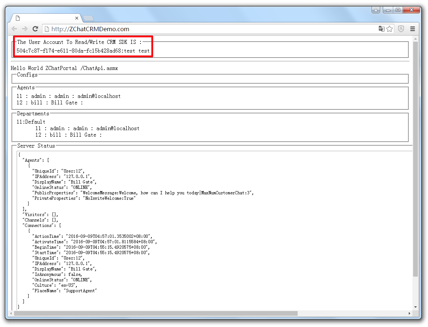Click the 'PrivateProperties' NoInviteWelcome line

pos(84,198)
